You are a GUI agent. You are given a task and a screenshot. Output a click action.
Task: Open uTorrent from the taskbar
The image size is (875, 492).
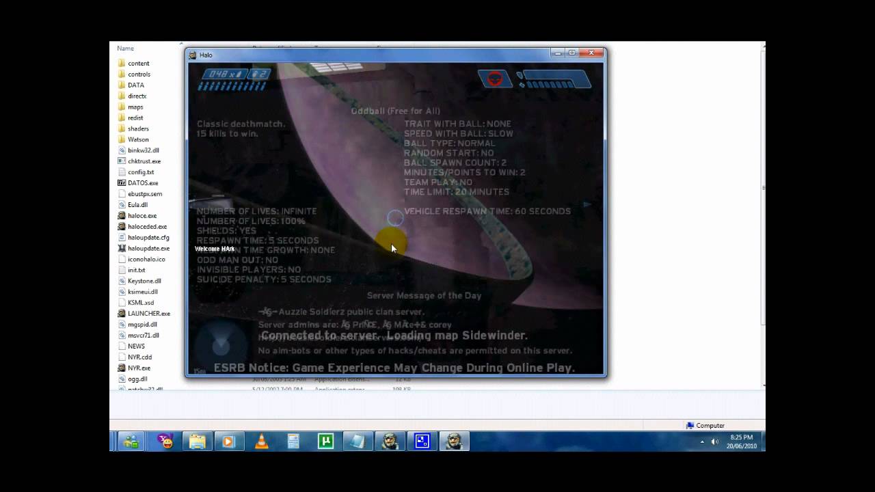coord(325,441)
